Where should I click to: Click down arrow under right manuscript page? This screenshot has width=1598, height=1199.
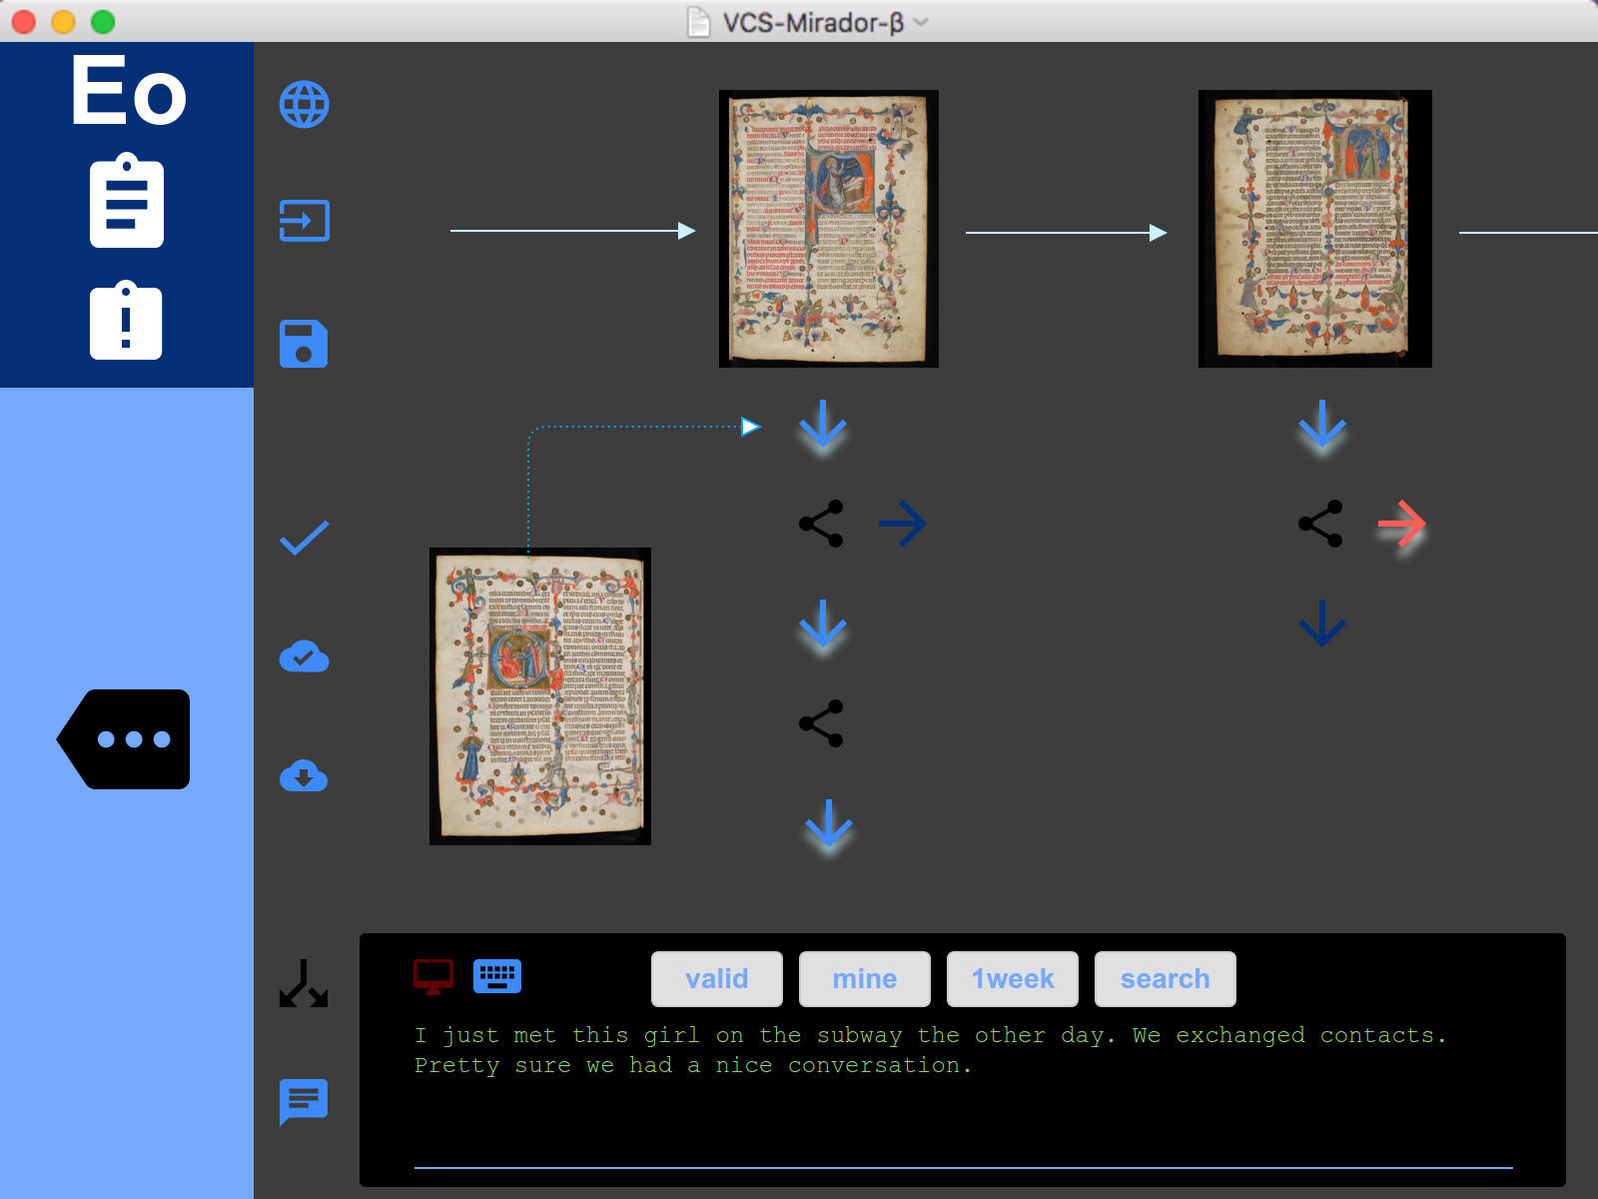click(1322, 424)
